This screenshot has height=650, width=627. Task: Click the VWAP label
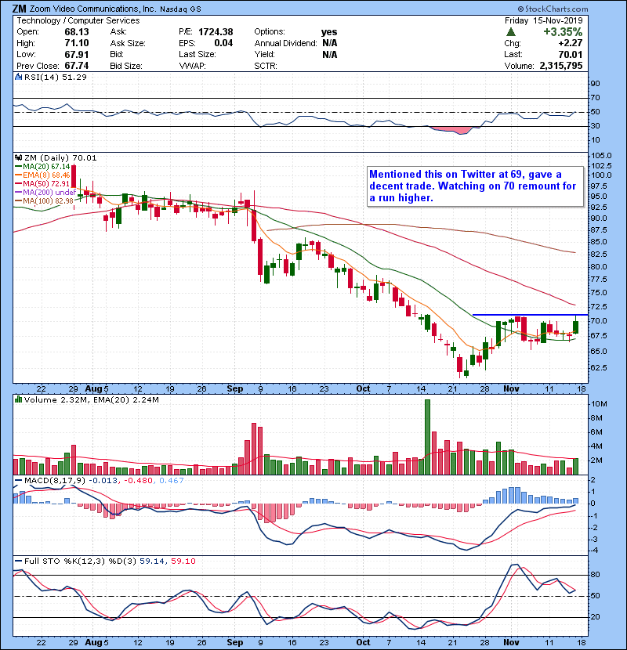pos(192,66)
